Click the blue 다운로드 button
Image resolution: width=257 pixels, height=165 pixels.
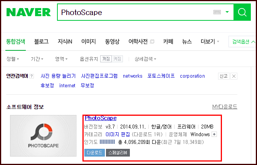pyautogui.click(x=94, y=153)
